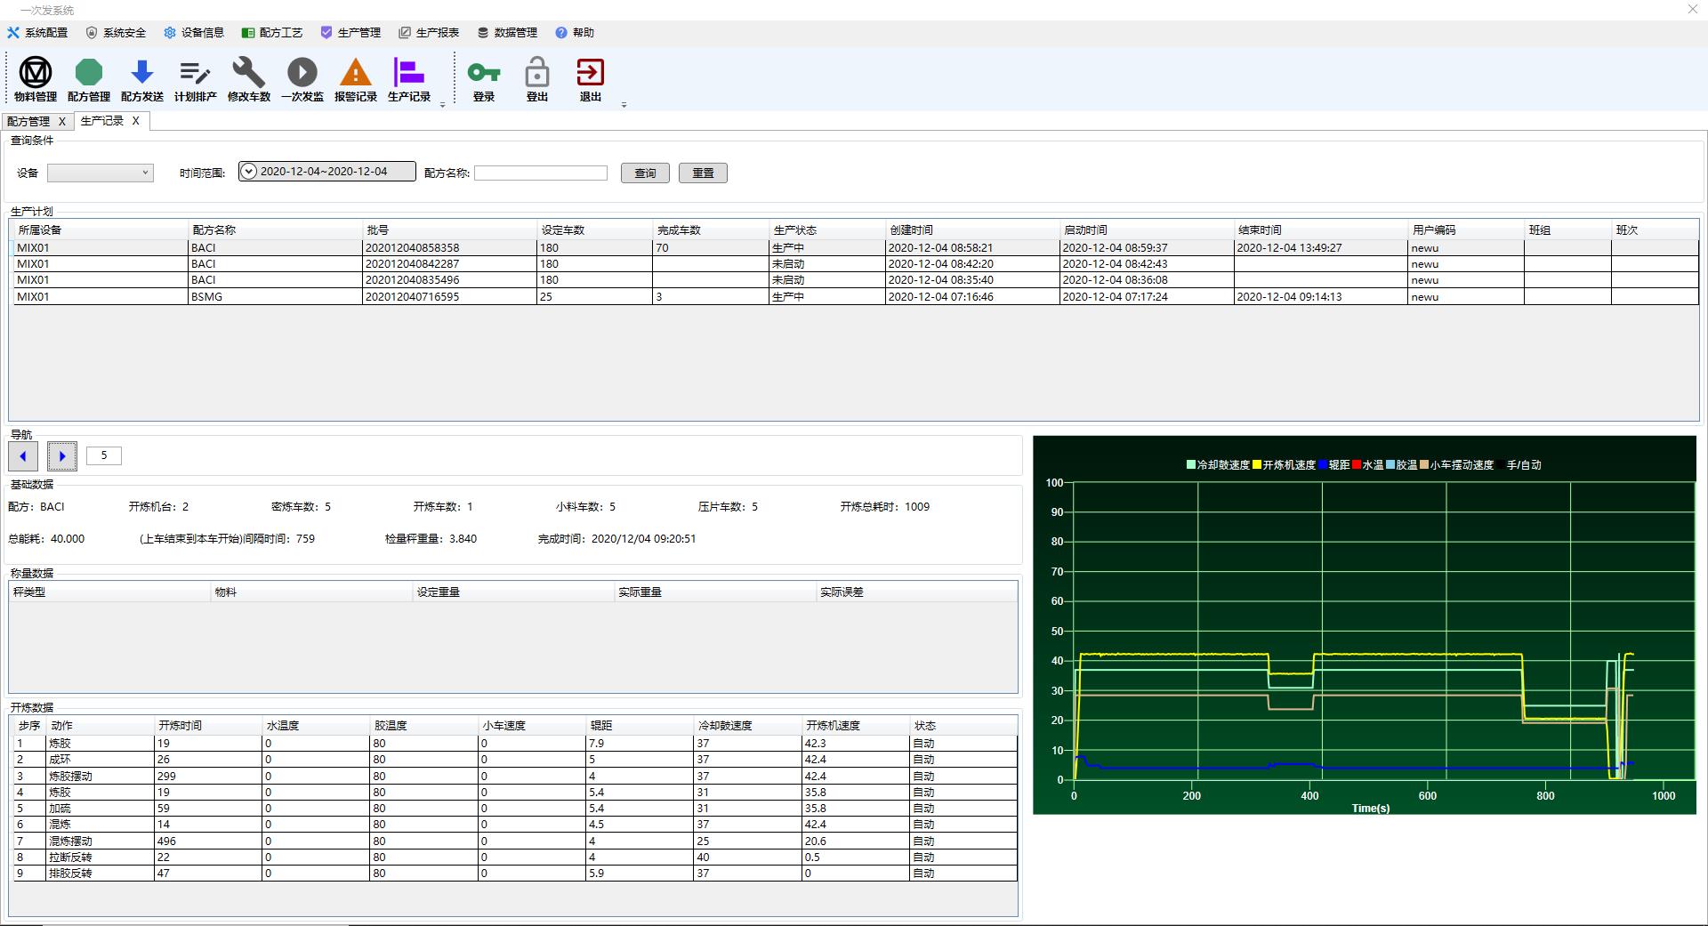Click 冷却鼓速度 column header in 开炼数据

point(747,726)
